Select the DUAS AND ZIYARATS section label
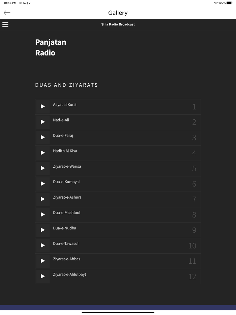 66,85
